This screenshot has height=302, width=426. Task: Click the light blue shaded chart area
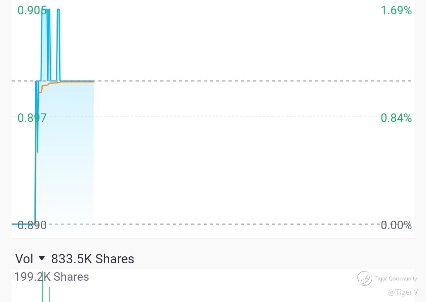[66, 155]
